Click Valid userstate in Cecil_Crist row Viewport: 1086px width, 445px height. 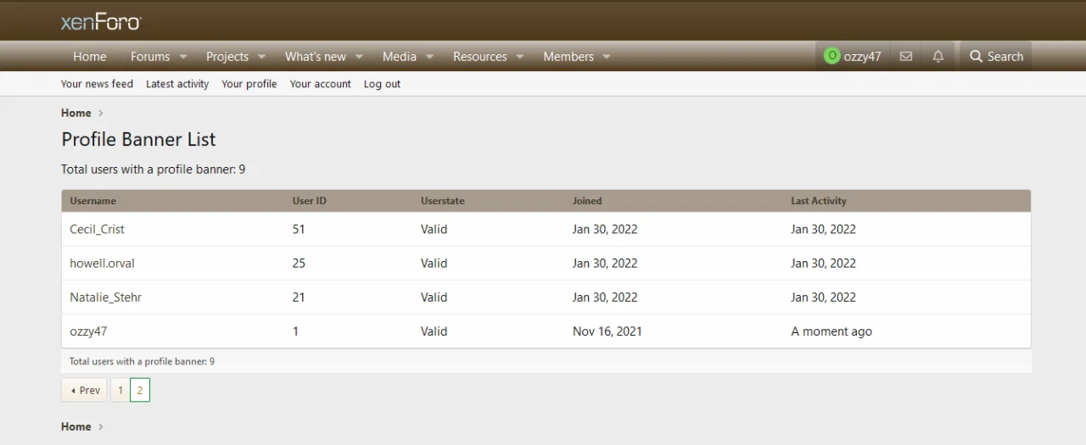[434, 229]
